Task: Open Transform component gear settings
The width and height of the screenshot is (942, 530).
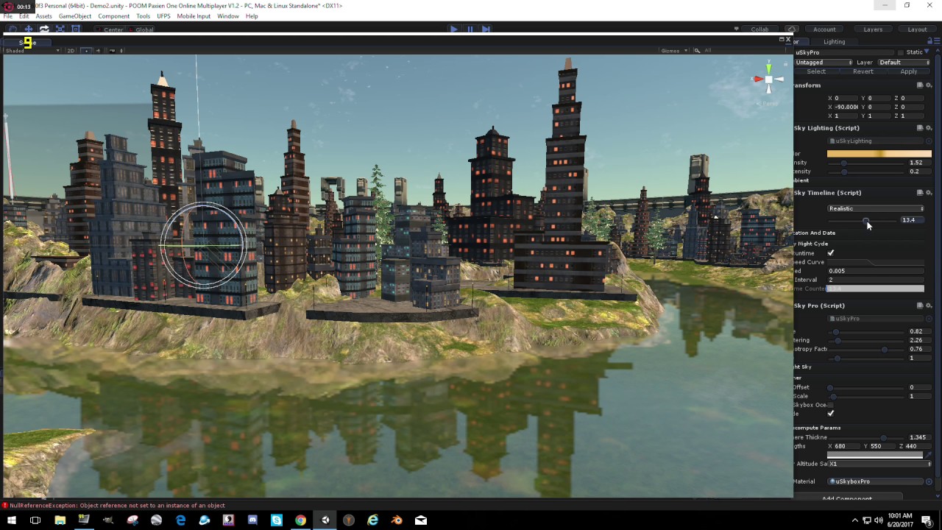Action: click(929, 85)
